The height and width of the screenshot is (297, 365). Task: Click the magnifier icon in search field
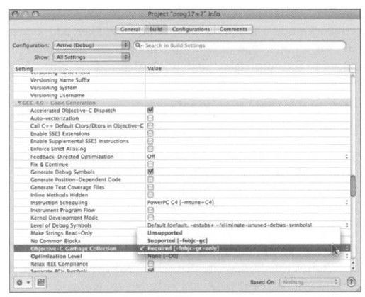point(138,45)
